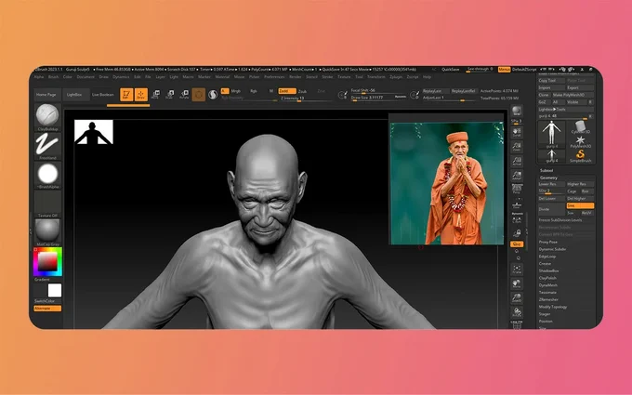Expand the ShadowBox section
This screenshot has width=632, height=395.
(x=549, y=270)
